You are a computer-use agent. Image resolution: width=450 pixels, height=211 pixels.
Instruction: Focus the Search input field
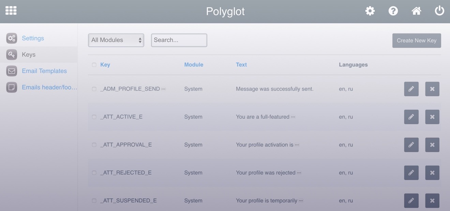click(179, 40)
